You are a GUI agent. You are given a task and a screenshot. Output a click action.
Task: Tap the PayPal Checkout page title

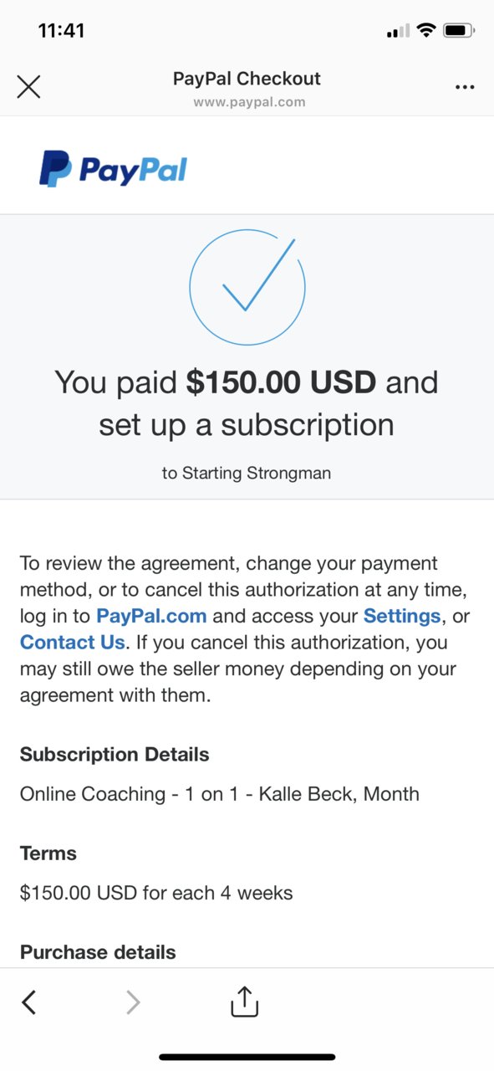point(247,79)
